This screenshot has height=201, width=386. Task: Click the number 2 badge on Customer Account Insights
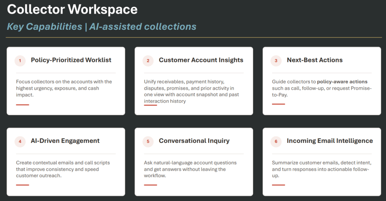(148, 60)
